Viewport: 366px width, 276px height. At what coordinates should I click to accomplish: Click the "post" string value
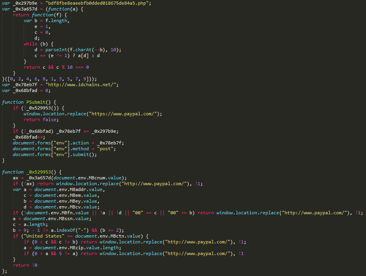click(x=105, y=149)
